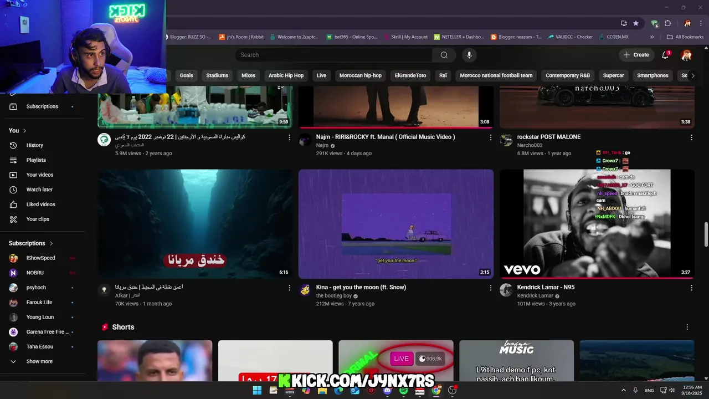The height and width of the screenshot is (399, 709).
Task: Click the bootleg boy channel avatar
Action: [x=305, y=290]
